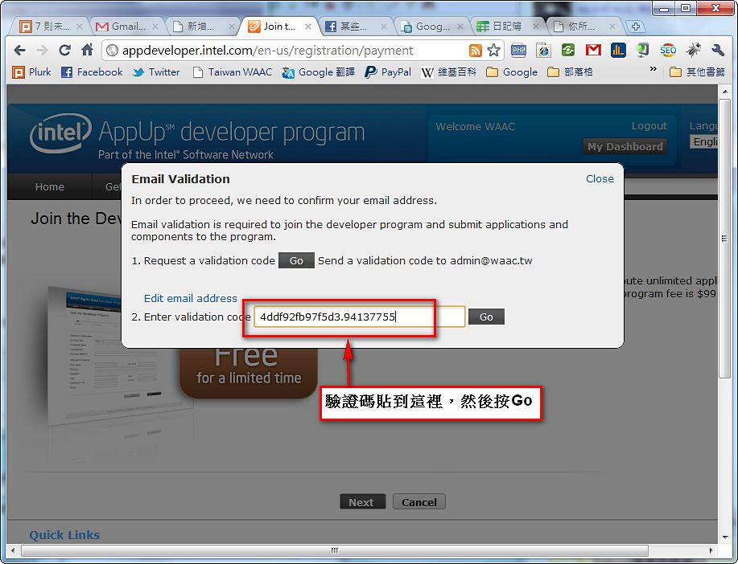Click the browser forward arrow

tap(42, 50)
